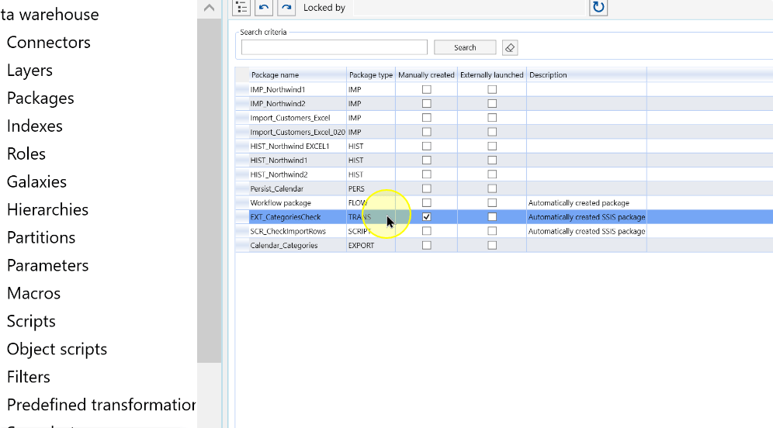
Task: Click the EXPORT package type cell
Action: click(x=371, y=245)
